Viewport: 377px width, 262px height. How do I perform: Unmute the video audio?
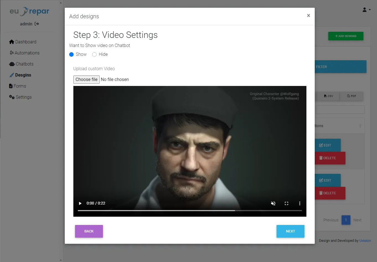pos(273,203)
